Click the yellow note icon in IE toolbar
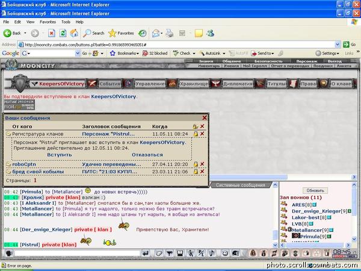The height and width of the screenshot is (271, 361). [x=199, y=33]
